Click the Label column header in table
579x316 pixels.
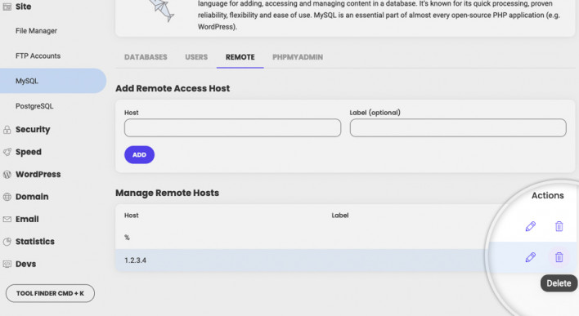pos(339,216)
